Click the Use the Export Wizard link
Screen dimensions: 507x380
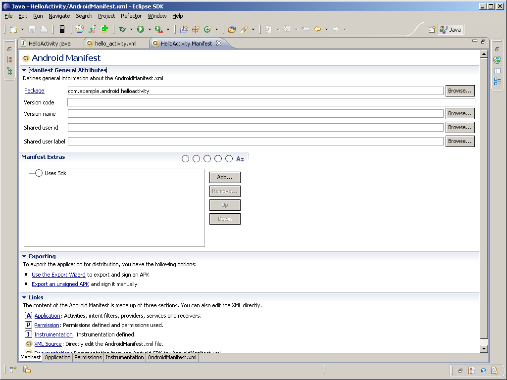(x=58, y=275)
